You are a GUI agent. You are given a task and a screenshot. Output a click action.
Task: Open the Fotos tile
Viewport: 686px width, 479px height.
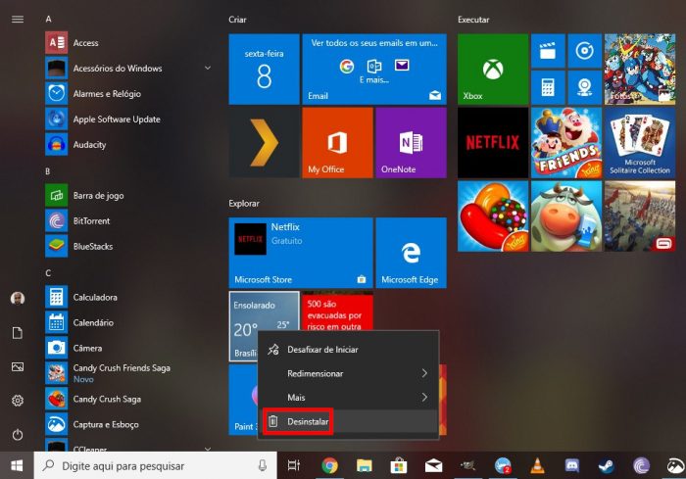pos(640,70)
